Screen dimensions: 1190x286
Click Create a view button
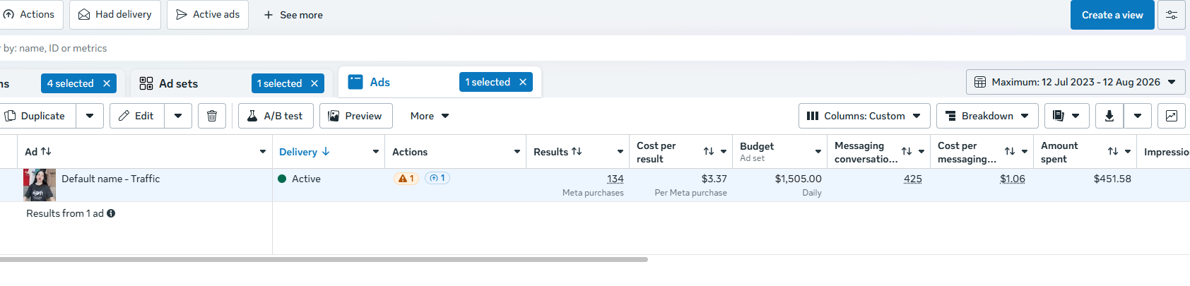click(1112, 15)
